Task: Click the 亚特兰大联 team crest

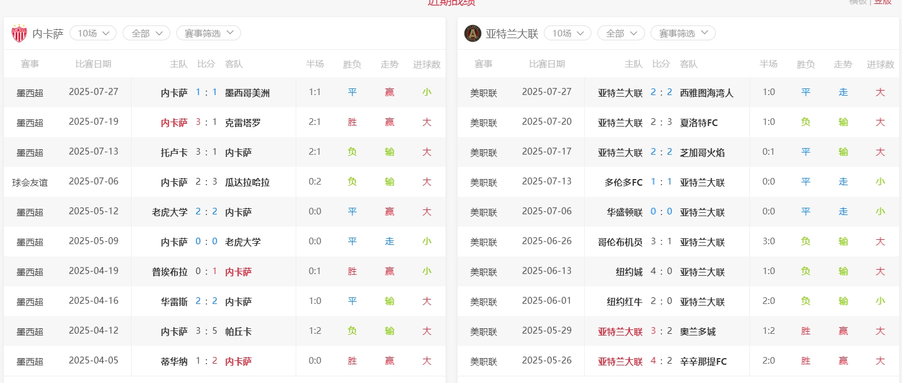Action: click(473, 34)
